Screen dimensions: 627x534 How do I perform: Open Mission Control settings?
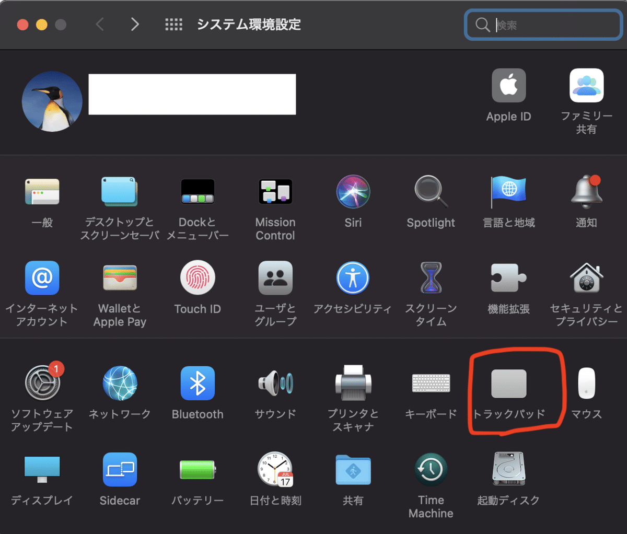pos(275,192)
